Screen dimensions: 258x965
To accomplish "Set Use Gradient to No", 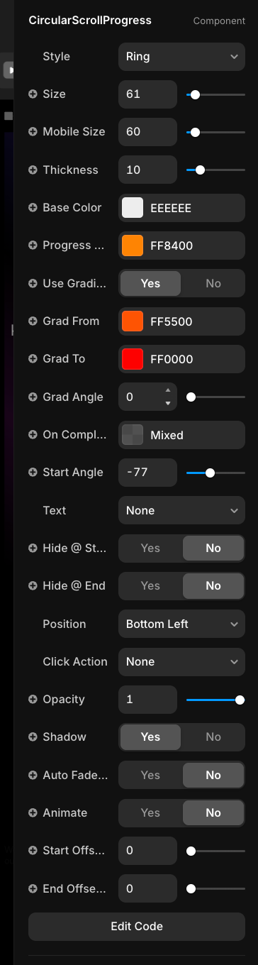I will point(213,283).
